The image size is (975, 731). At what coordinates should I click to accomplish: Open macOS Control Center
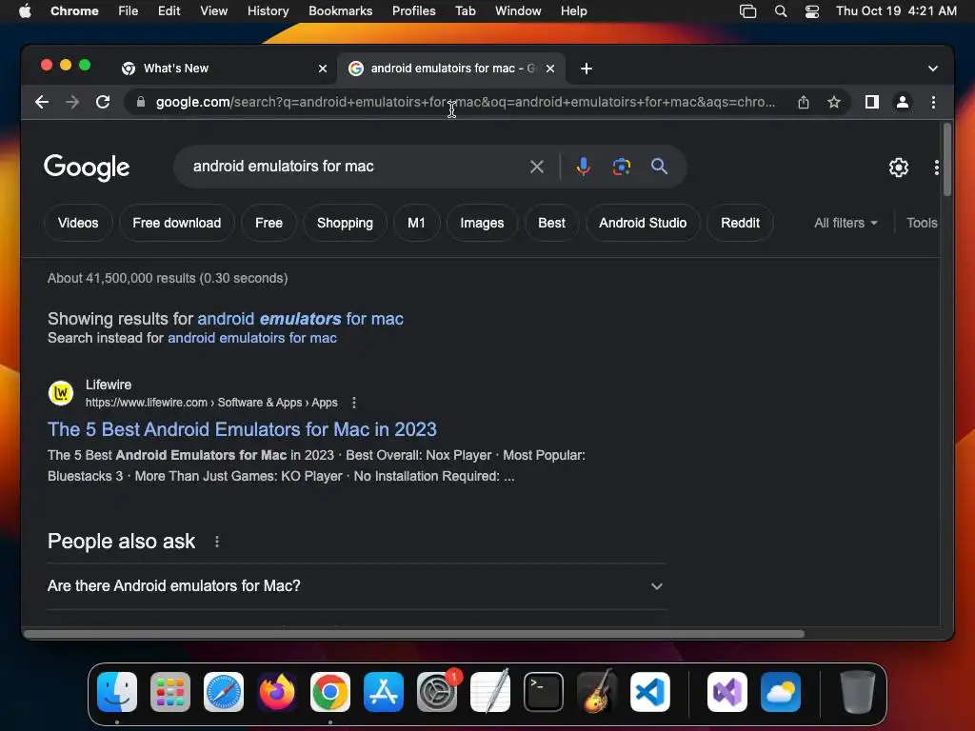(812, 11)
